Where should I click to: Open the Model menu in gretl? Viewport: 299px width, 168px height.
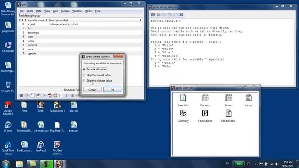pos(88,11)
